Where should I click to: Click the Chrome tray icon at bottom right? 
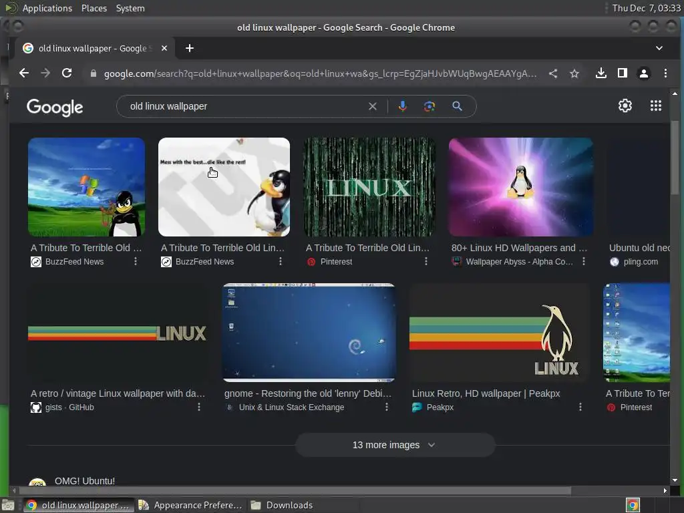pyautogui.click(x=633, y=505)
